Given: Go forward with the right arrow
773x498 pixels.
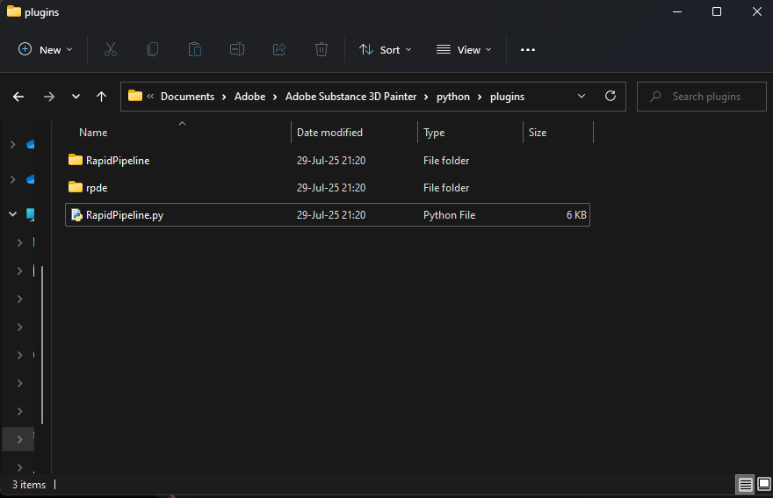Looking at the screenshot, I should point(49,97).
